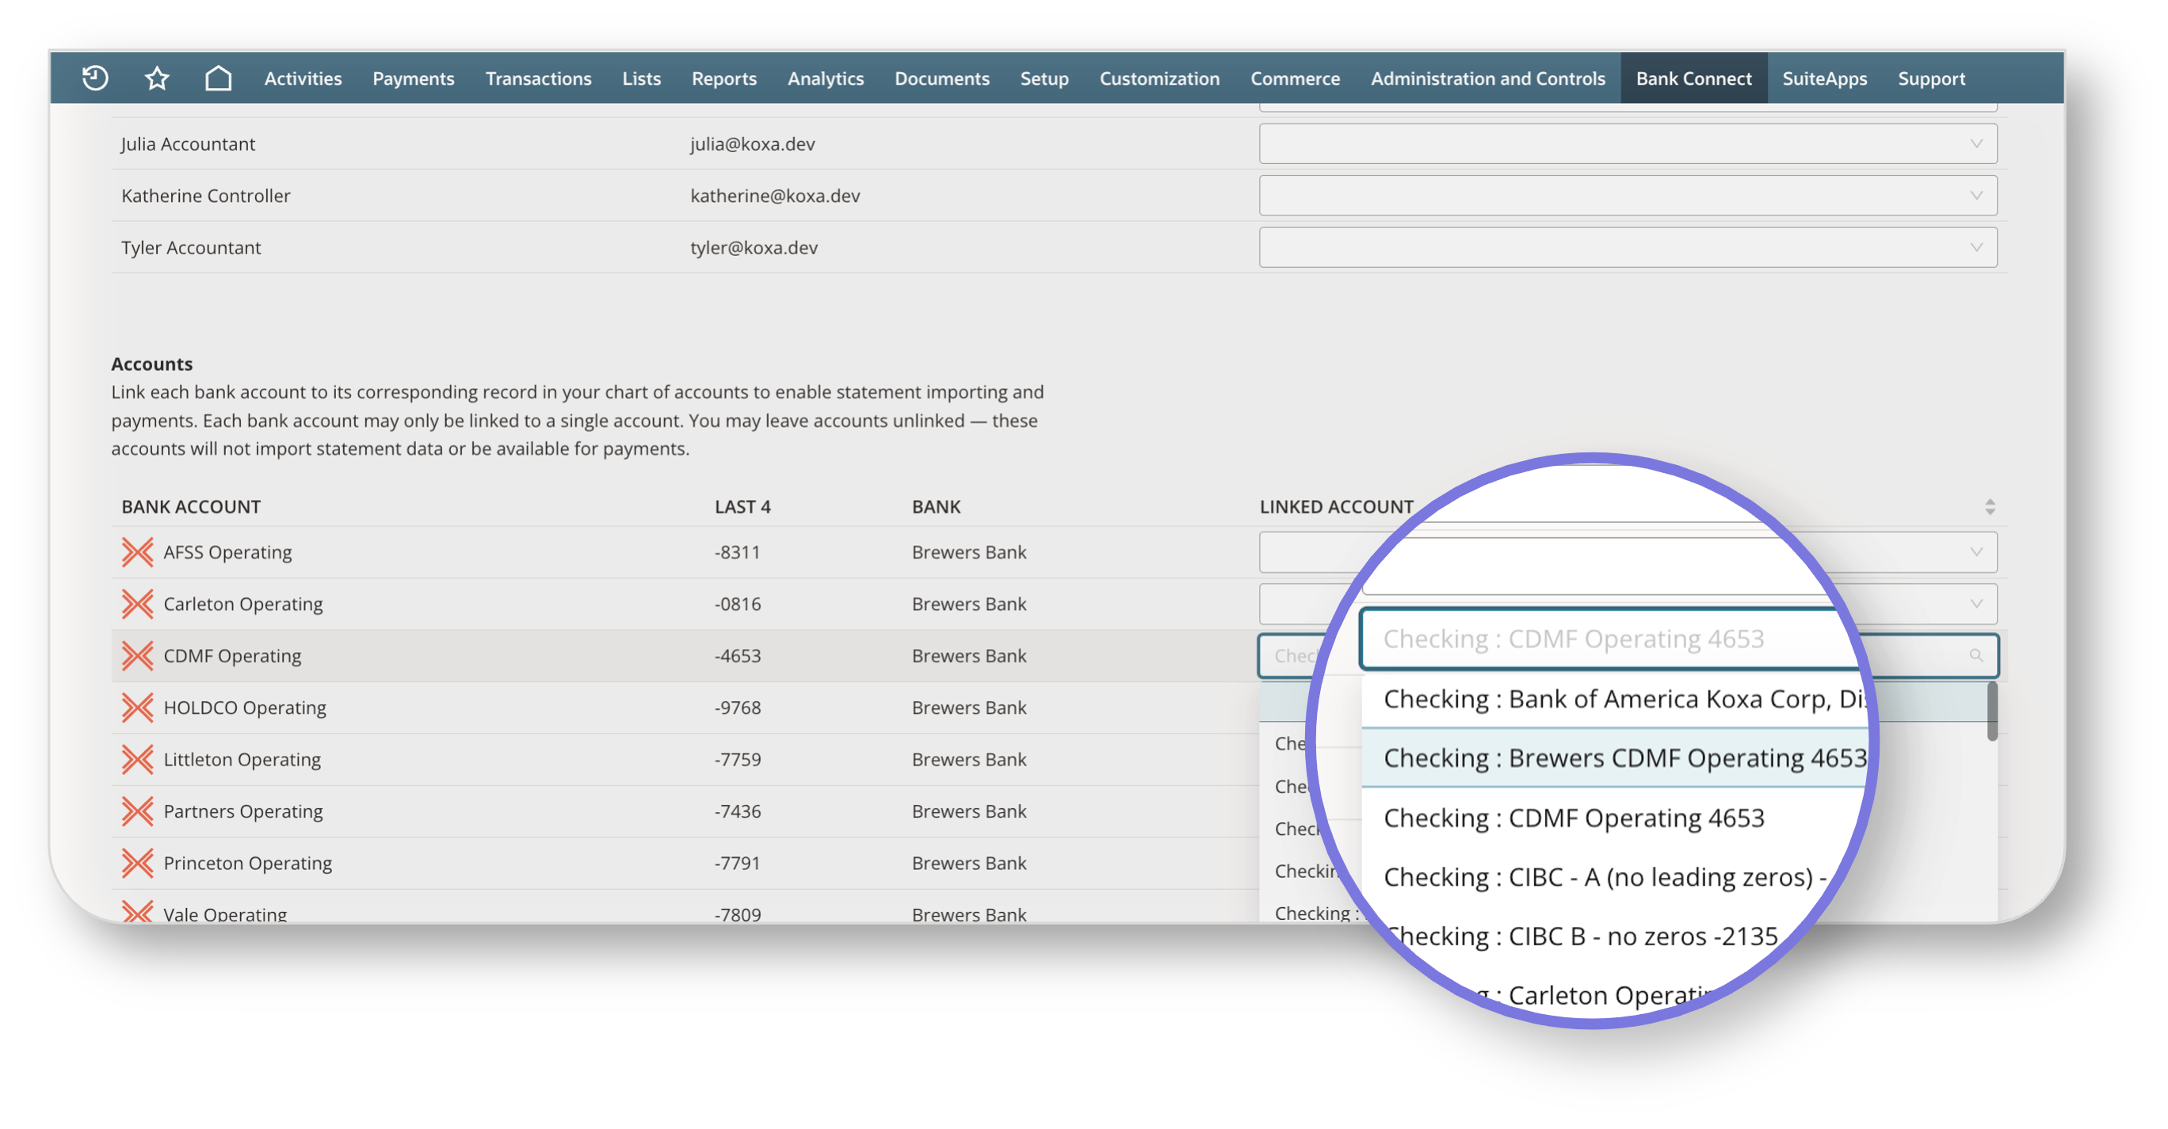Viewport: 2168px width, 1129px height.
Task: Open the Payments menu
Action: point(413,78)
